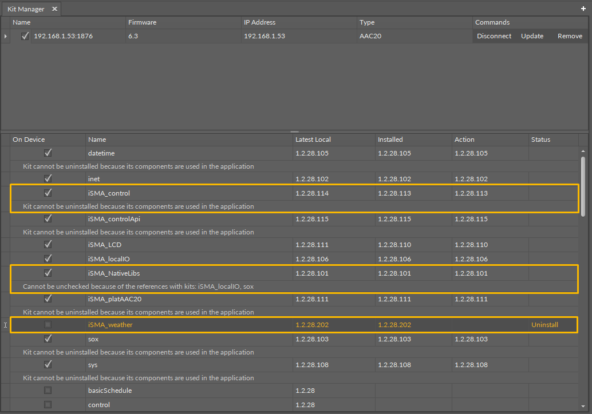The width and height of the screenshot is (592, 414).
Task: Click the IP Address column header
Action: 259,22
